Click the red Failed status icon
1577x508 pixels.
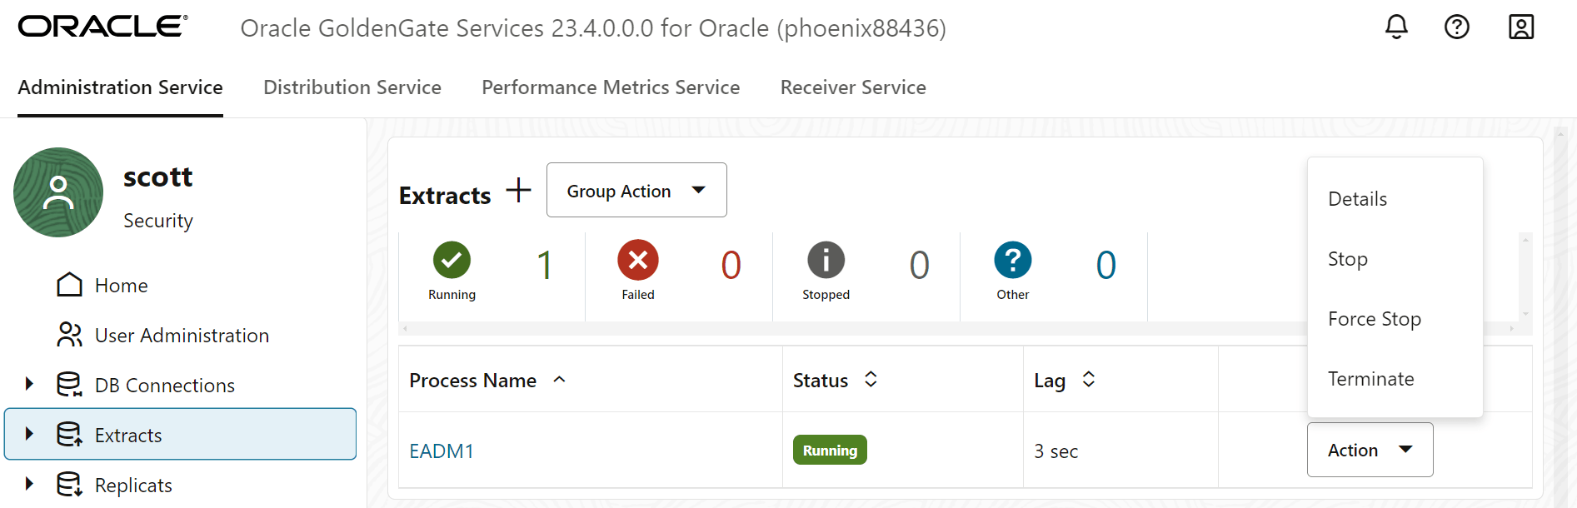[x=638, y=261]
